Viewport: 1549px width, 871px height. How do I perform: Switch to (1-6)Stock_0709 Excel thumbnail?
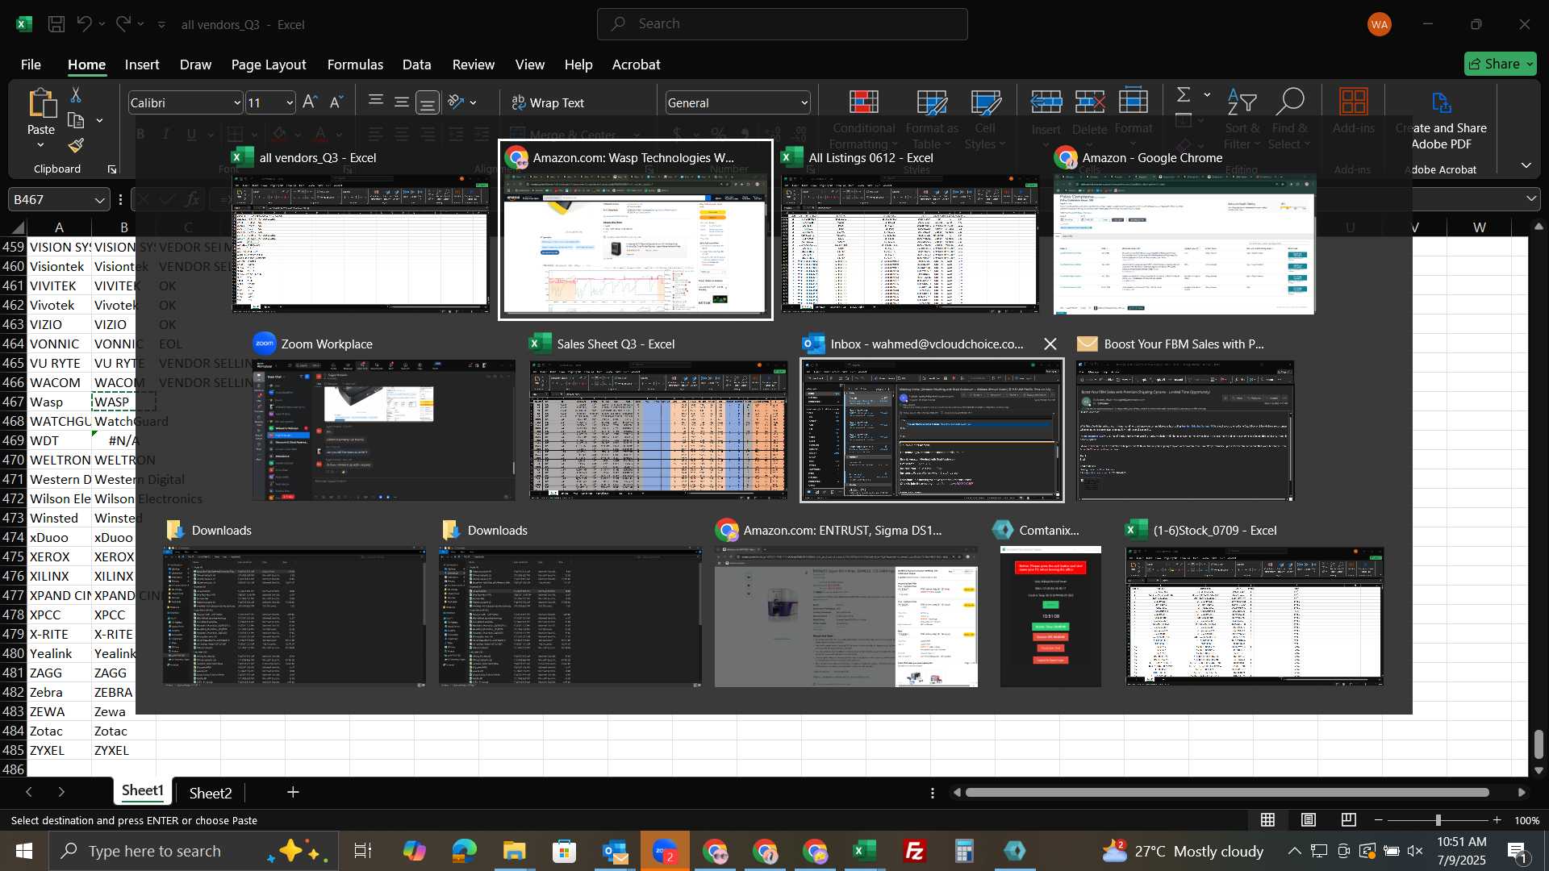coord(1255,617)
